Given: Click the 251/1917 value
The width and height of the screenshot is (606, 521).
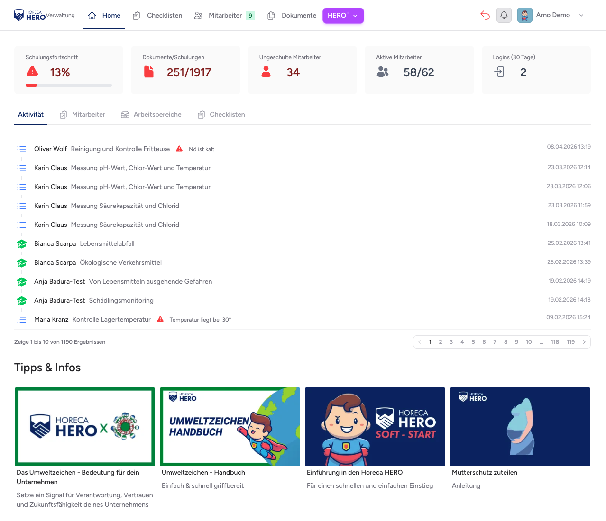Looking at the screenshot, I should tap(189, 72).
